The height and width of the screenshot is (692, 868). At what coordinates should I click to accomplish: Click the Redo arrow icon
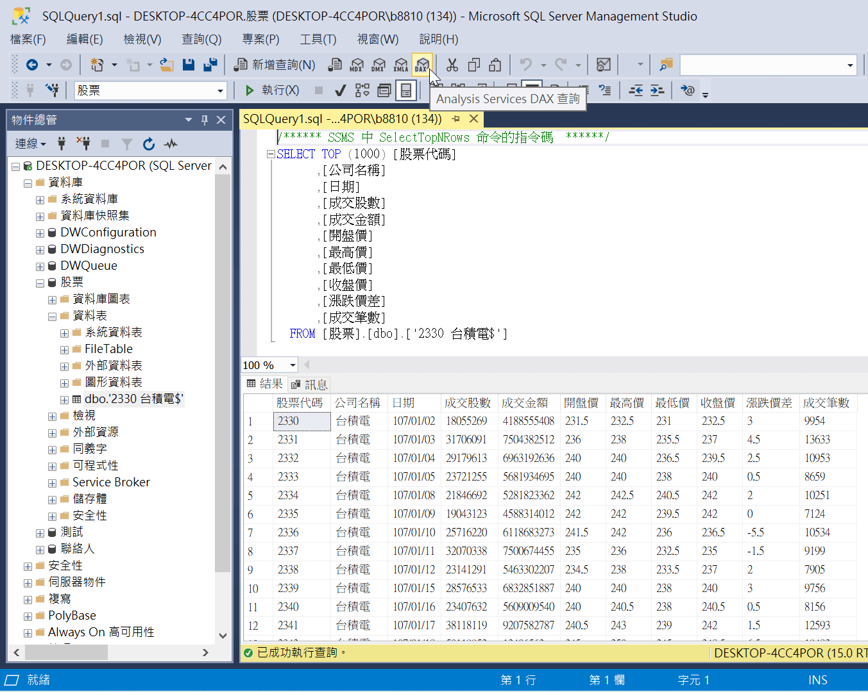click(561, 65)
